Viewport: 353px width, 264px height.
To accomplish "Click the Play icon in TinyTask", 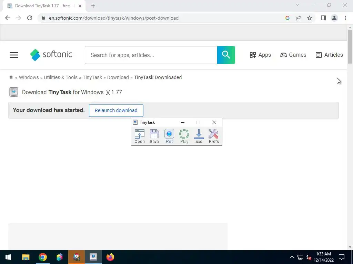I will click(x=184, y=136).
